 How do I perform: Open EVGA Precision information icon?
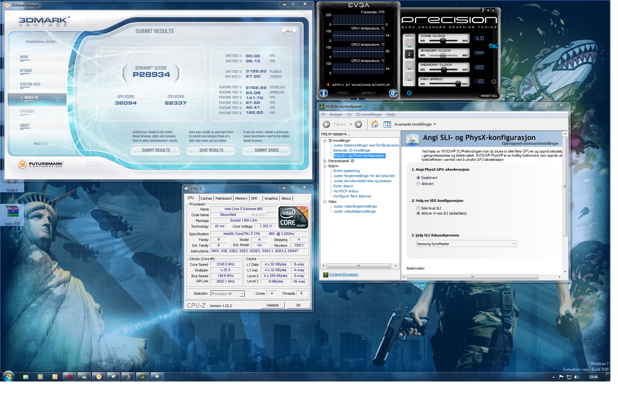pyautogui.click(x=324, y=93)
